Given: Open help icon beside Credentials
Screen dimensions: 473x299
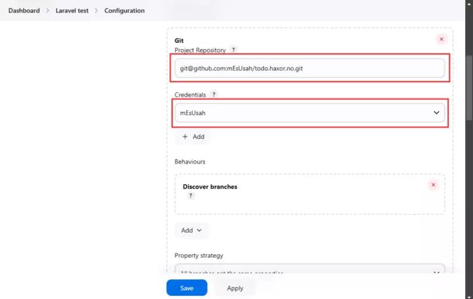Looking at the screenshot, I should click(x=214, y=95).
